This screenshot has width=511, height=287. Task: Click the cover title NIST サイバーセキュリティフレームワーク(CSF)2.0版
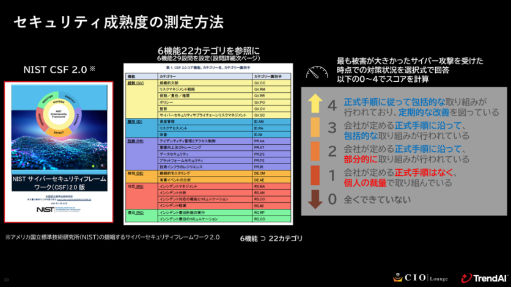(x=59, y=183)
